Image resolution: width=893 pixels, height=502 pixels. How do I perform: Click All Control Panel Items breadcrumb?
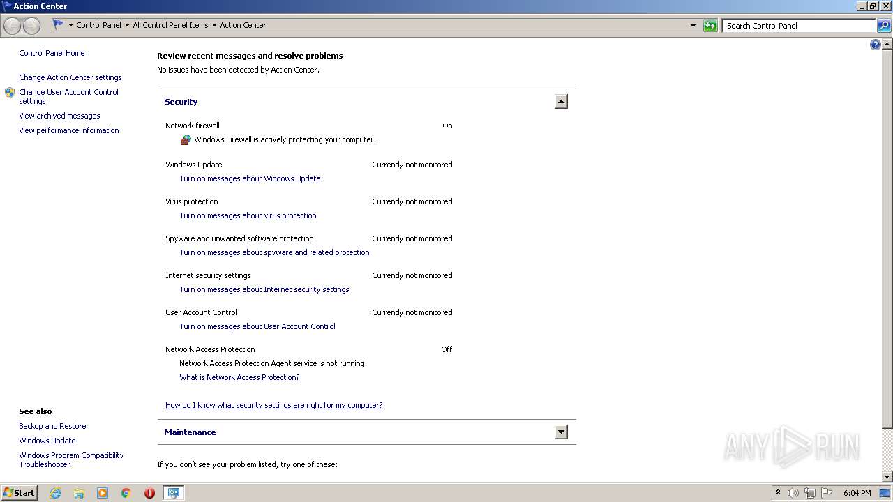[x=170, y=25]
